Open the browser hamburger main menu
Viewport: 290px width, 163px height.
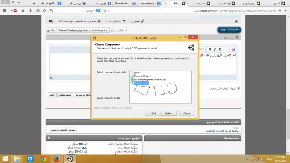pyautogui.click(x=4, y=11)
